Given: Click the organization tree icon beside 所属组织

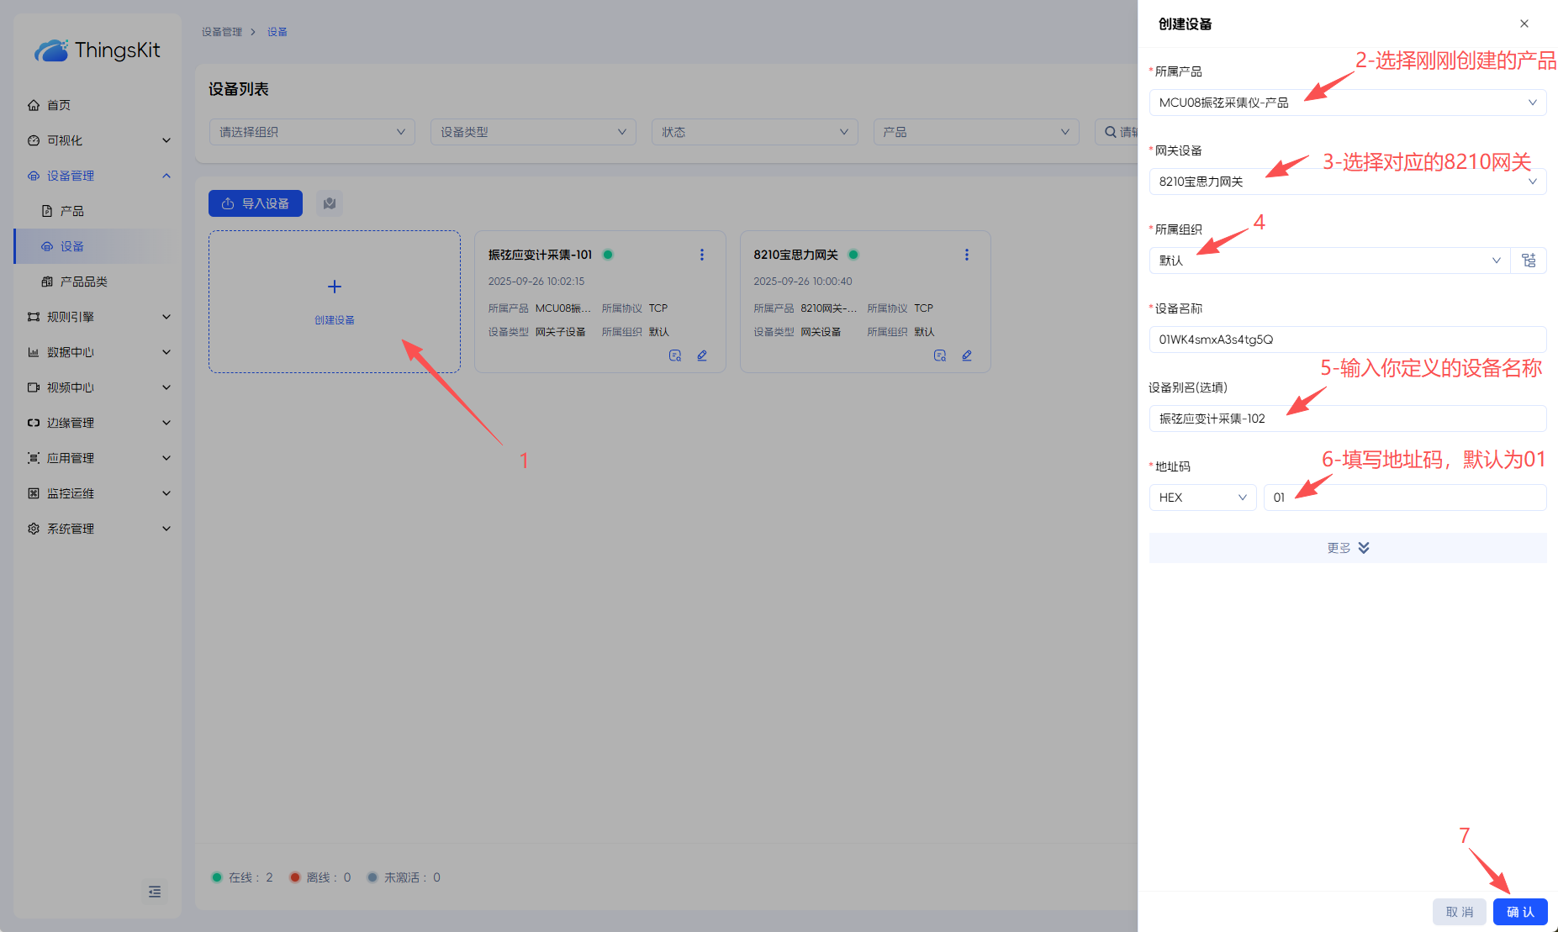Looking at the screenshot, I should coord(1529,261).
